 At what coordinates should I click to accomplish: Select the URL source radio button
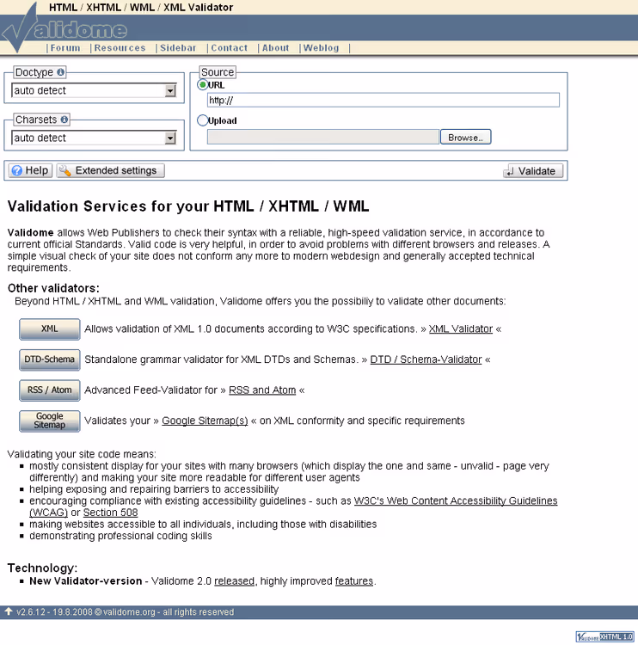point(202,85)
